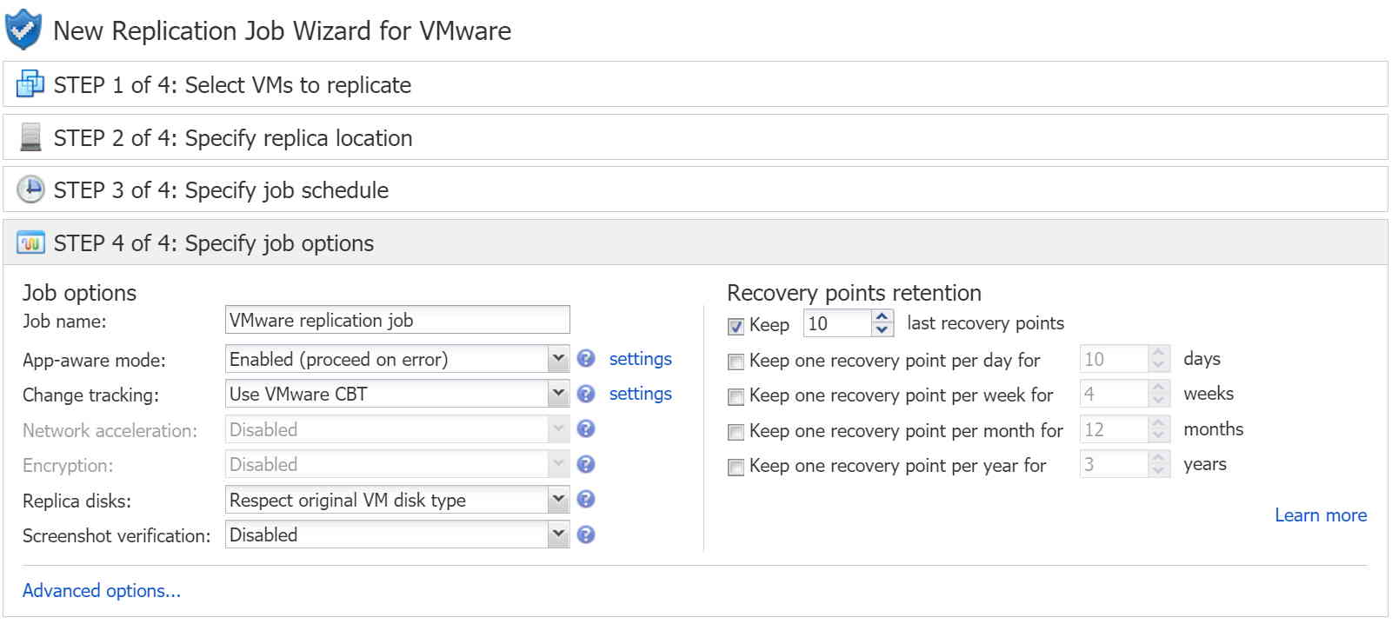Open the Screenshot verification dropdown
Screen dimensions: 1392x624
pyautogui.click(x=558, y=534)
